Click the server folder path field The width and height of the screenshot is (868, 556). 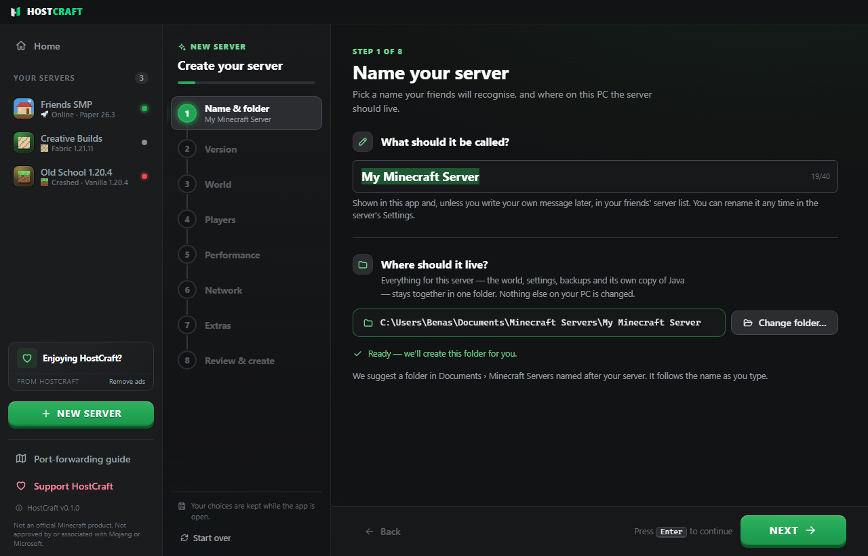click(x=539, y=323)
